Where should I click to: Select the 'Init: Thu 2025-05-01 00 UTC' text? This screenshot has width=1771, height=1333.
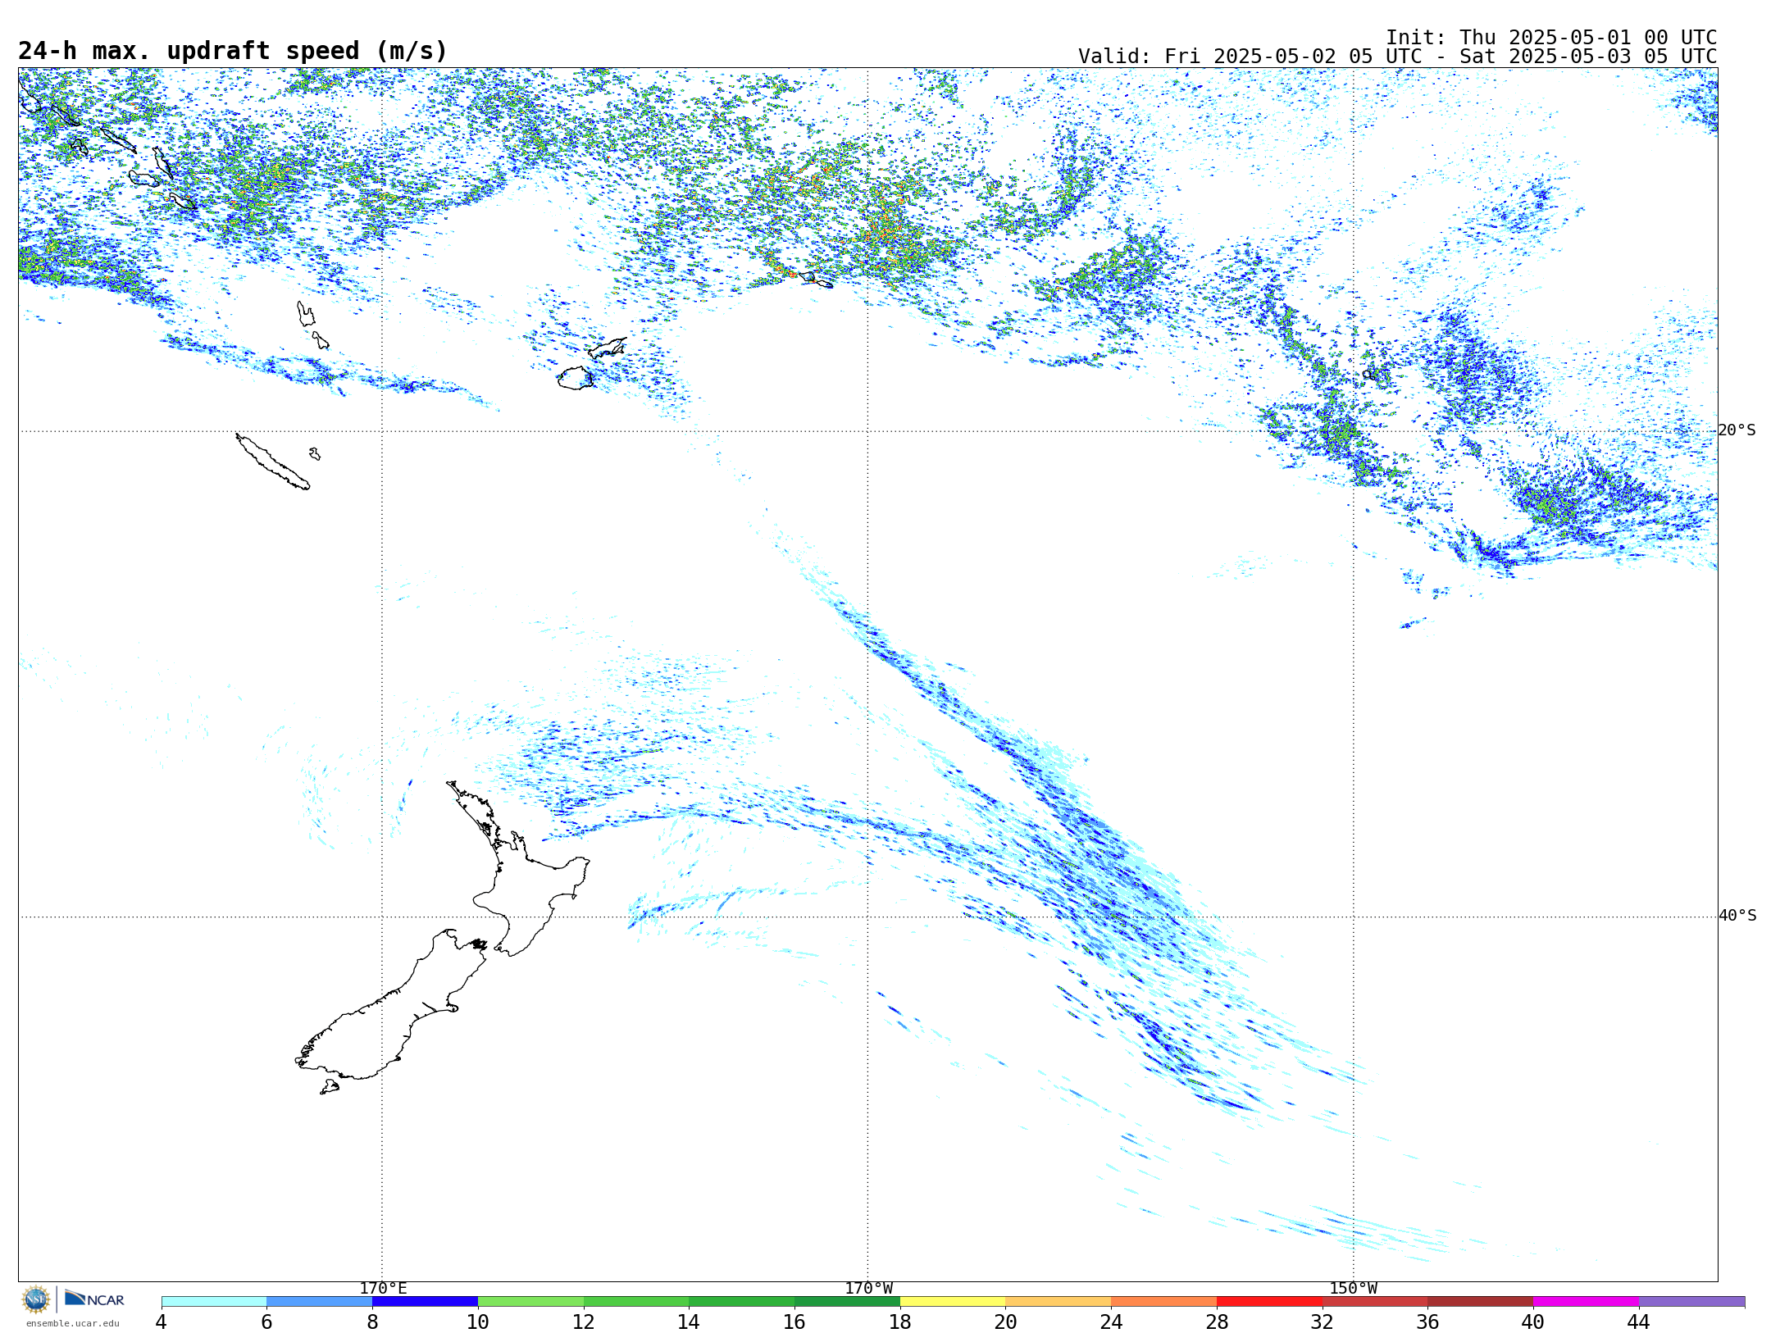click(x=1551, y=38)
